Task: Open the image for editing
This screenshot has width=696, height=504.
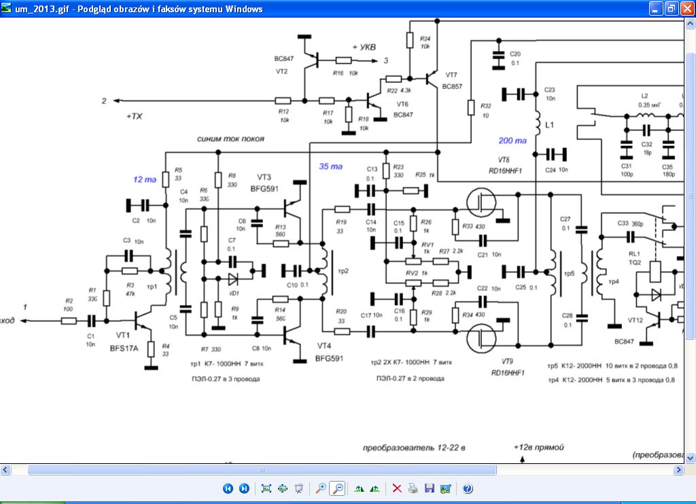Action: point(445,488)
